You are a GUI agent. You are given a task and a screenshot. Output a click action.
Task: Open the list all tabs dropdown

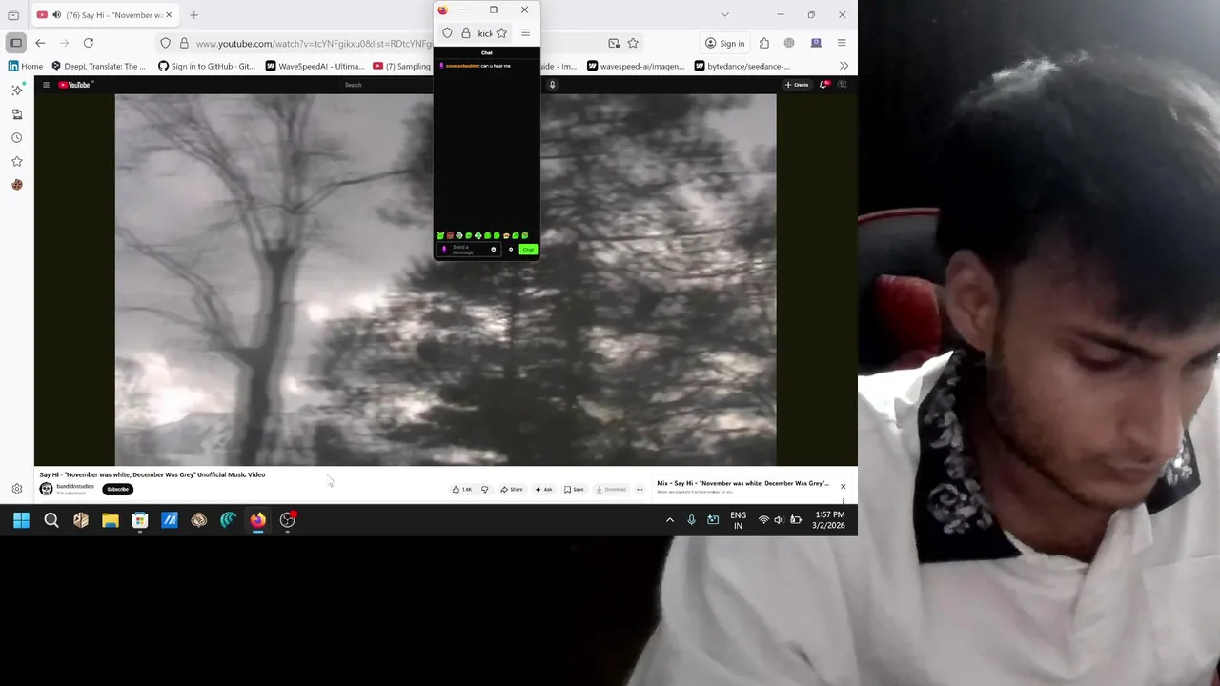coord(724,15)
